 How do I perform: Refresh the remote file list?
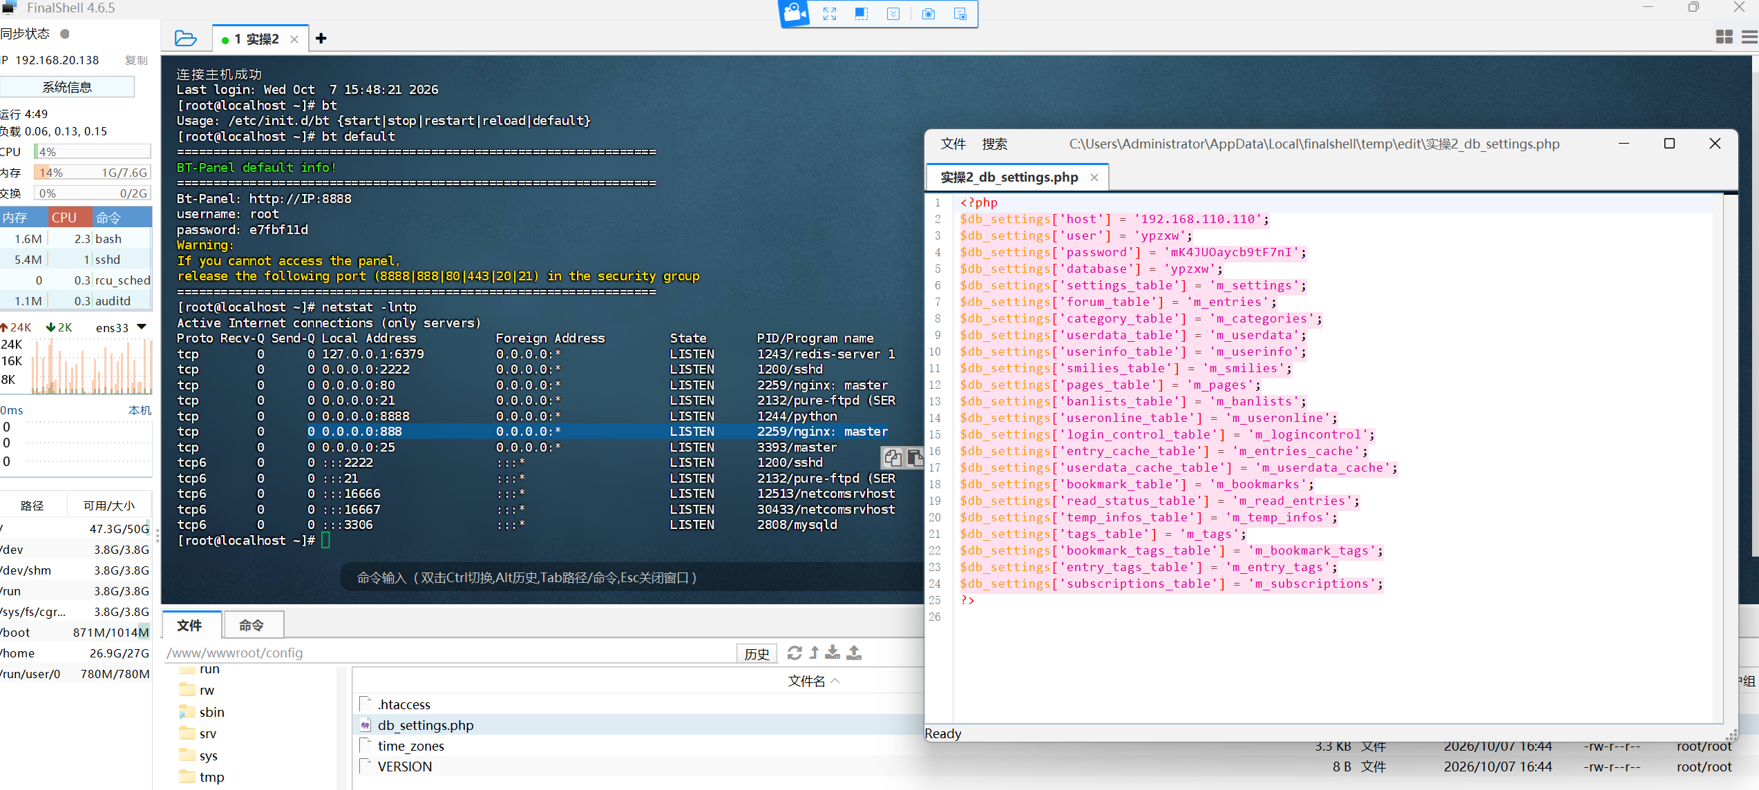tap(795, 653)
